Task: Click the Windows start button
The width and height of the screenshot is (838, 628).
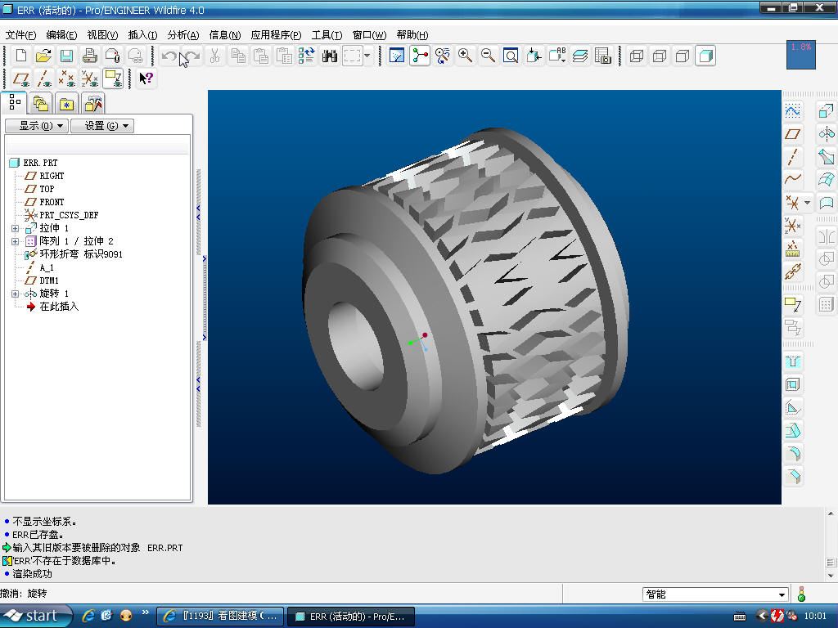Action: (x=36, y=616)
